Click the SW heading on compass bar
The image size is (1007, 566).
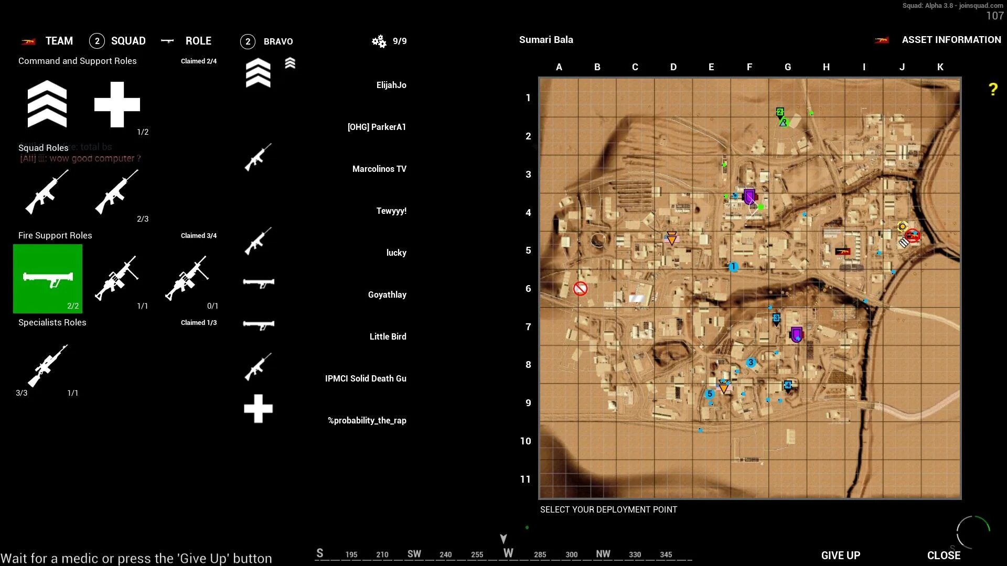(x=414, y=553)
